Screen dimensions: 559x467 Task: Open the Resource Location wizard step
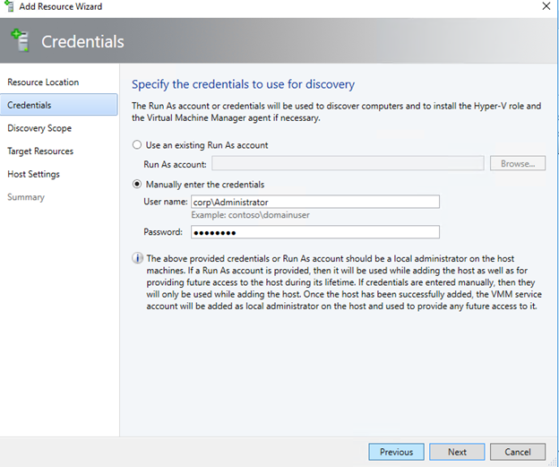[x=43, y=82]
